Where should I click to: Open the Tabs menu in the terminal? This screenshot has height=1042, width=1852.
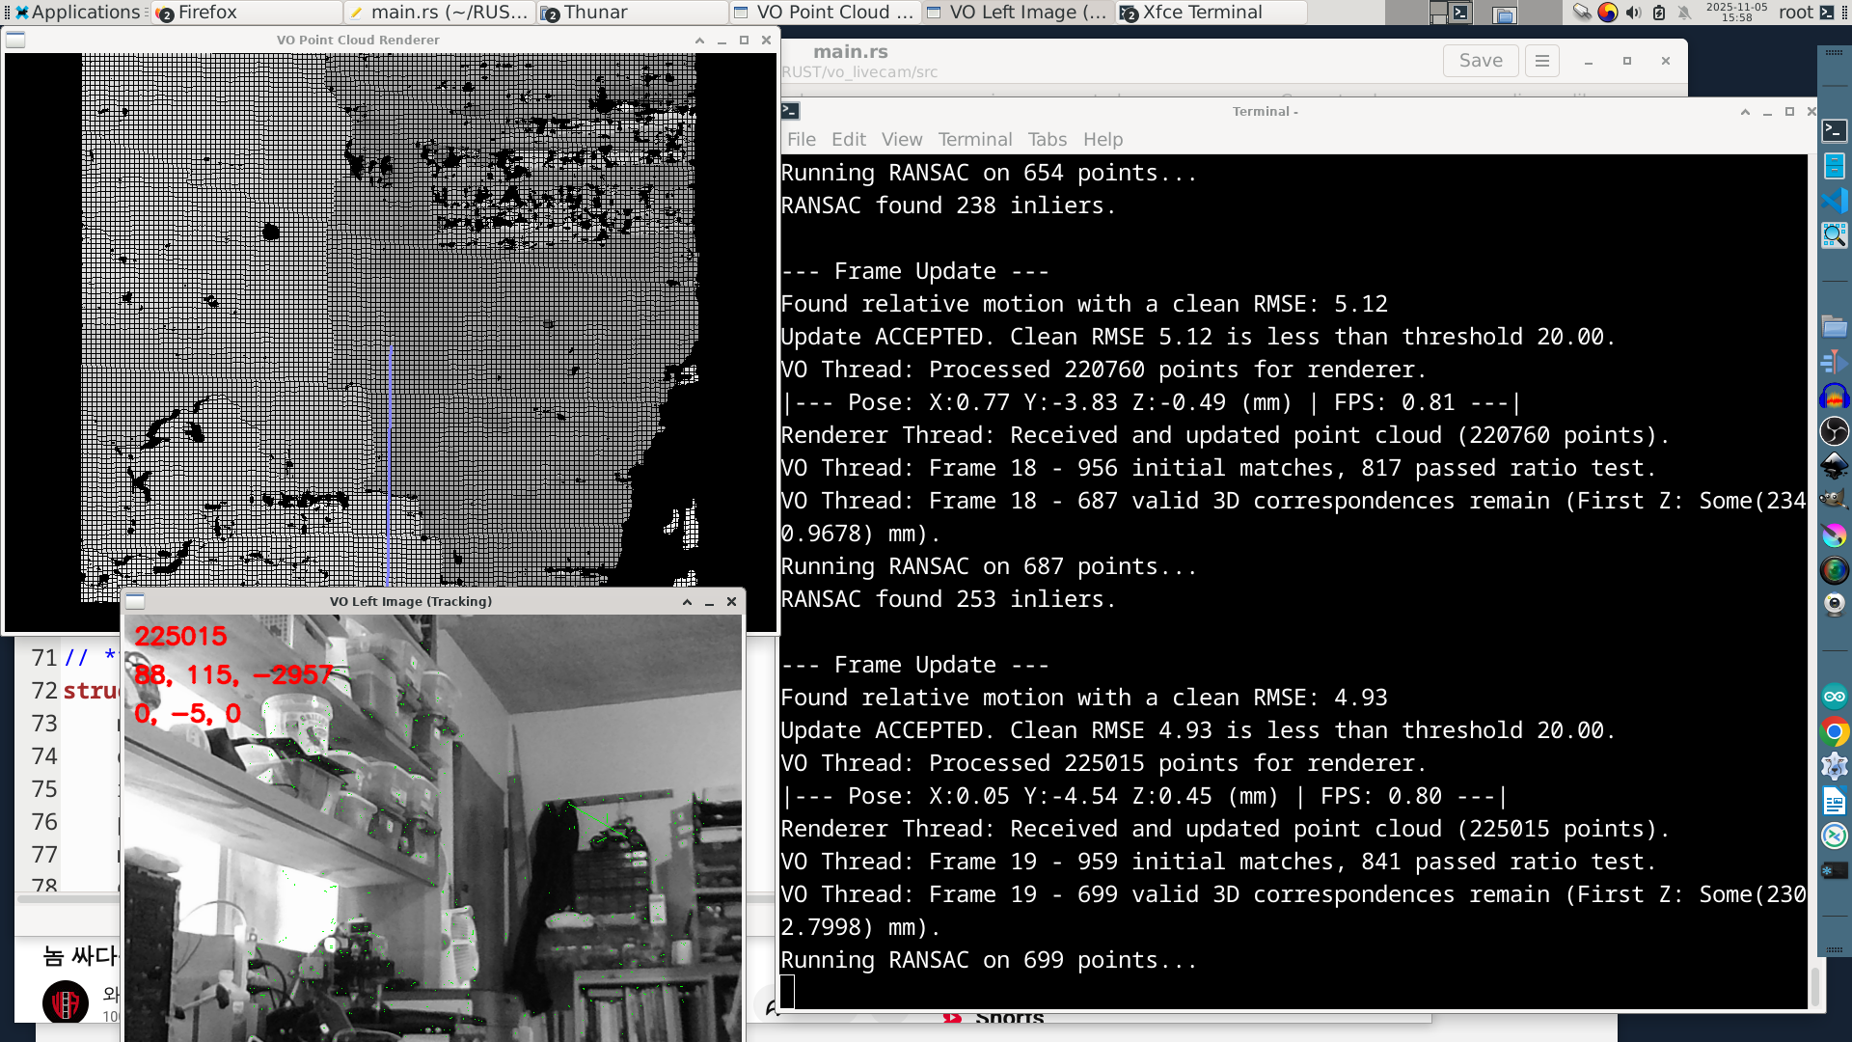(x=1047, y=139)
